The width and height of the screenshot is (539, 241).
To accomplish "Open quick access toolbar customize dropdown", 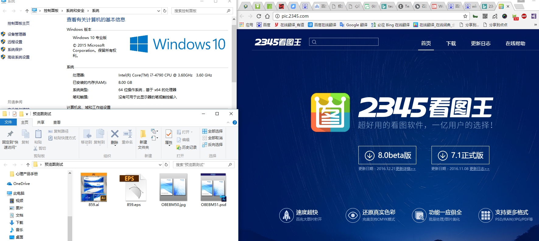I will click(27, 114).
